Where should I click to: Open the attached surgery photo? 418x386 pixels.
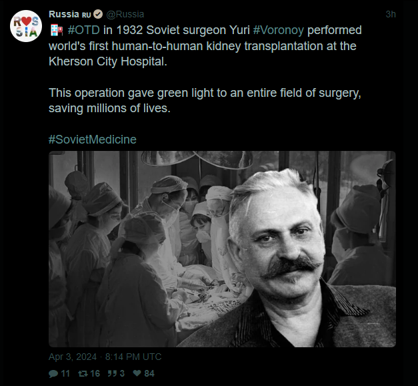point(222,249)
